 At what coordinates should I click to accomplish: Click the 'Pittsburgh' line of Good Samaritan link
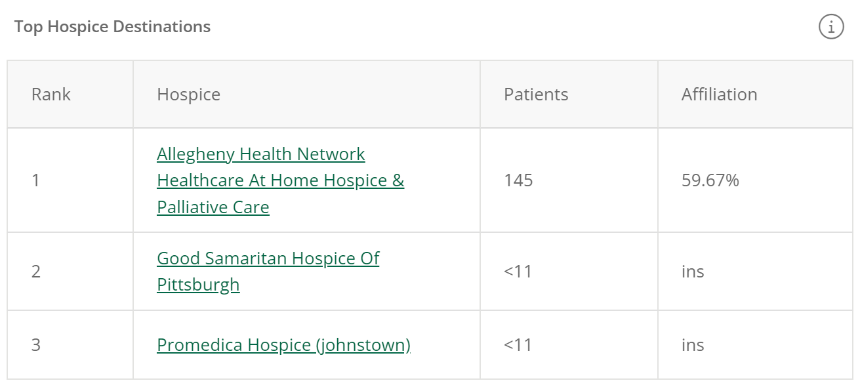198,285
